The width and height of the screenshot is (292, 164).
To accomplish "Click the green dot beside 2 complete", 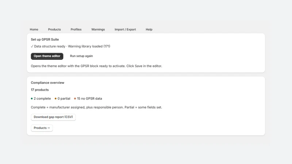I will [x=32, y=98].
